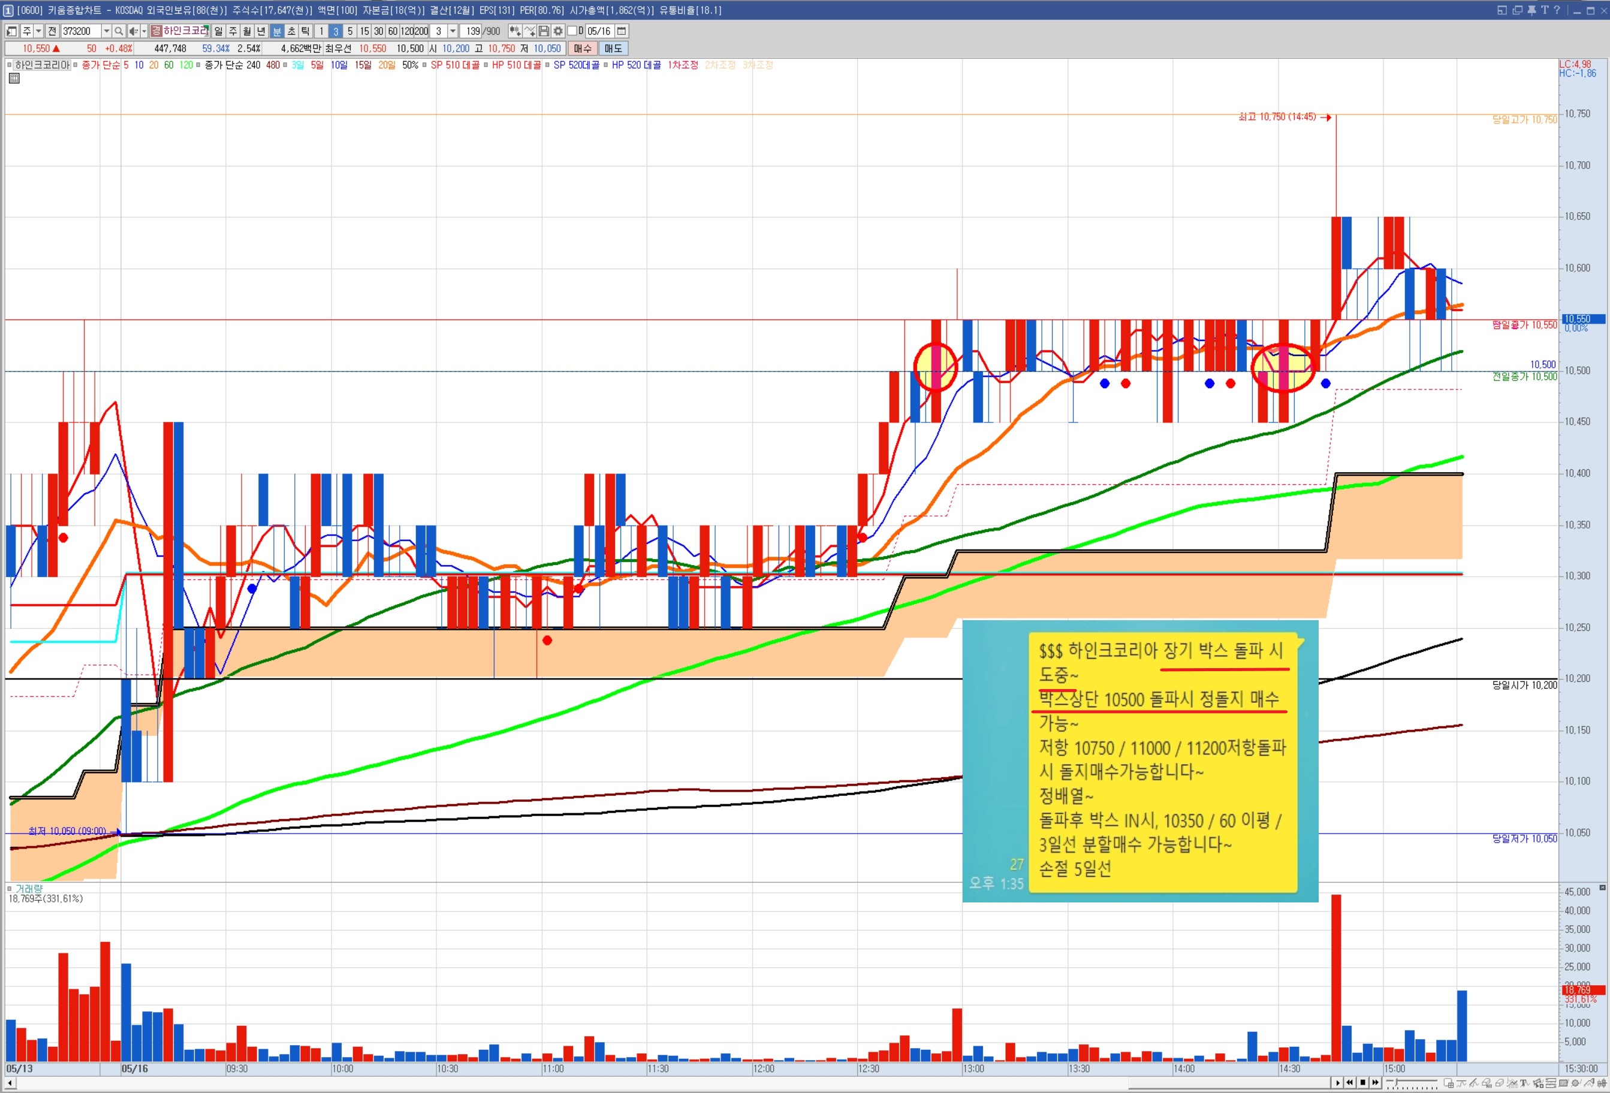Click the data grid icon under legend

coord(14,78)
